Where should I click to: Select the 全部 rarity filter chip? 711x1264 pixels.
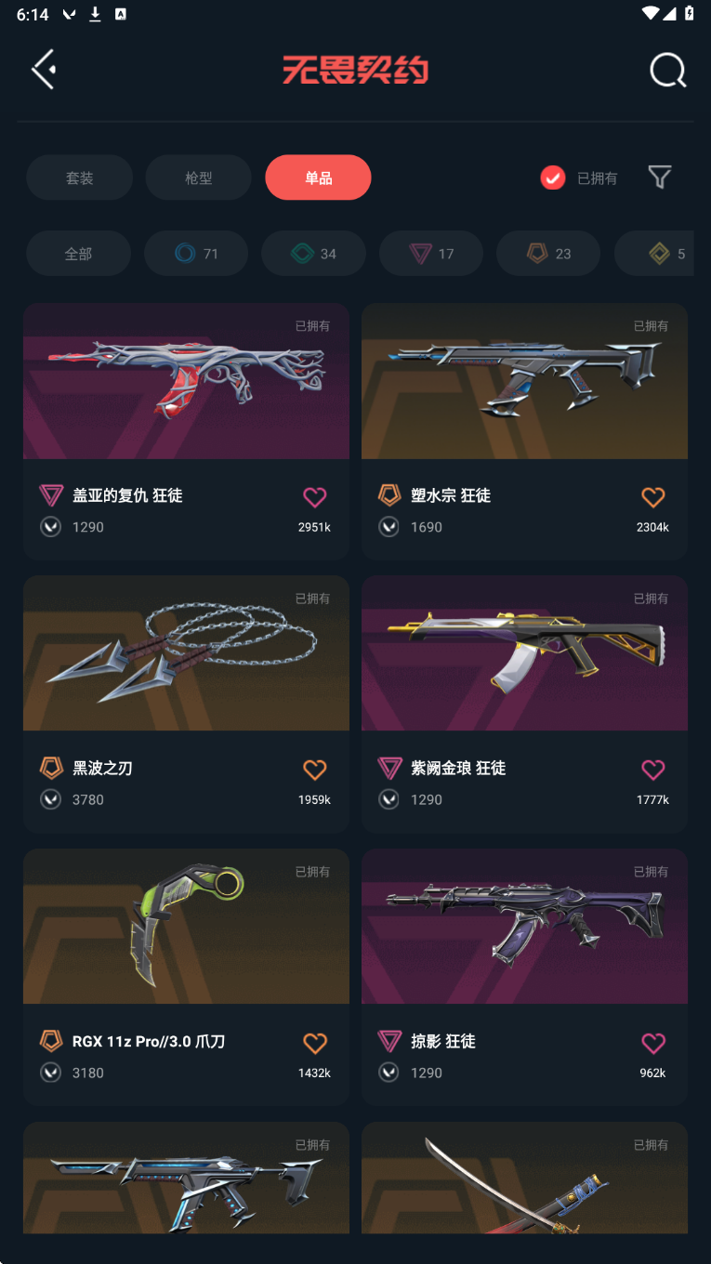(x=78, y=254)
